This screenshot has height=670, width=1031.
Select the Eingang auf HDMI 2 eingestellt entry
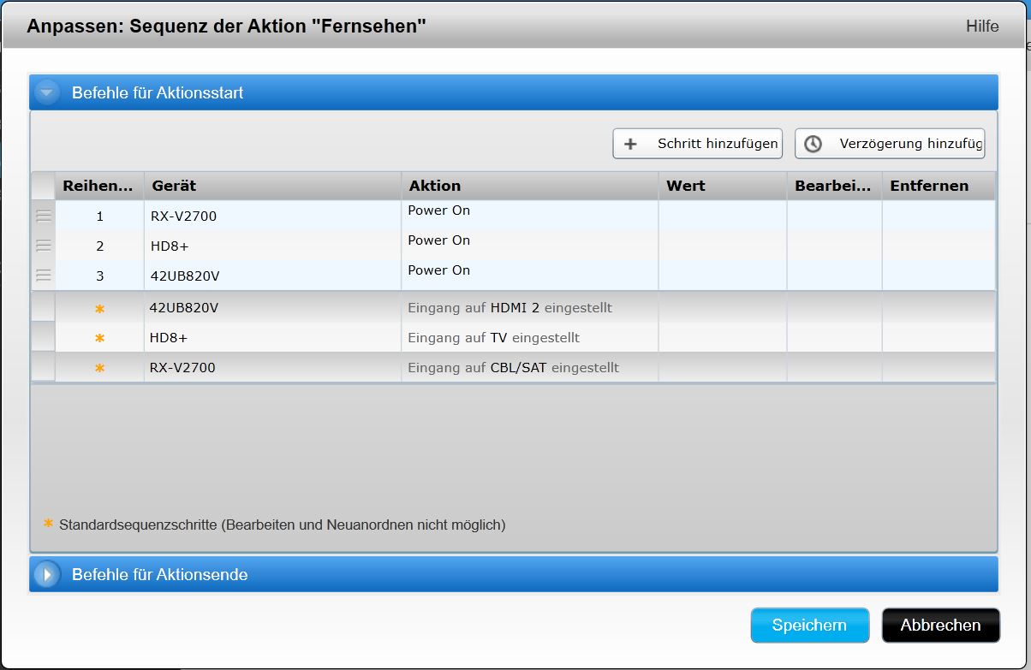510,308
